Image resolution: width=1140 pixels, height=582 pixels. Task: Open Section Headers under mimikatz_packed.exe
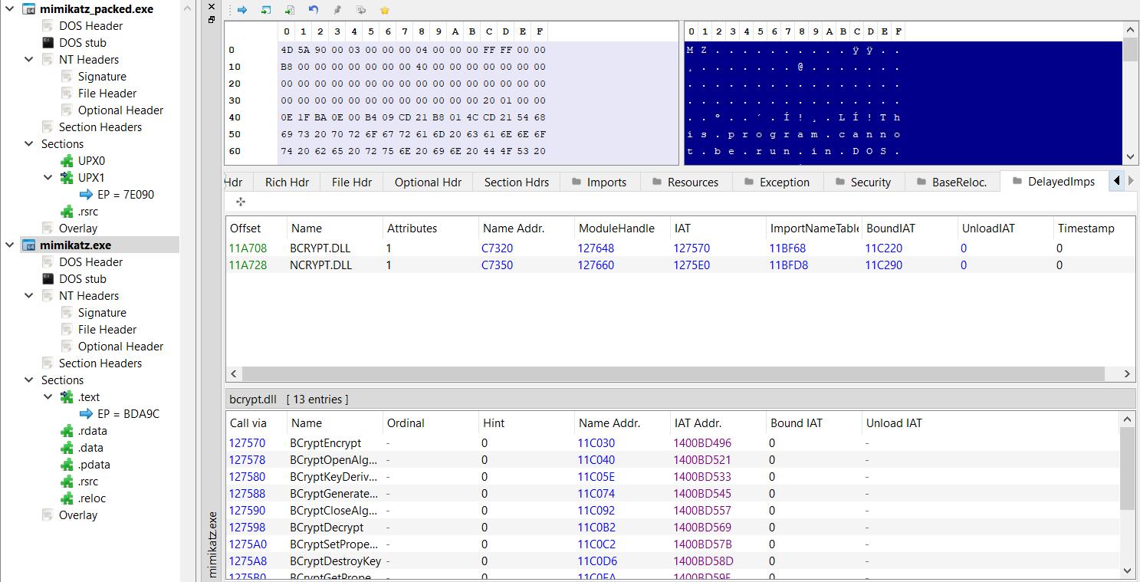coord(91,127)
